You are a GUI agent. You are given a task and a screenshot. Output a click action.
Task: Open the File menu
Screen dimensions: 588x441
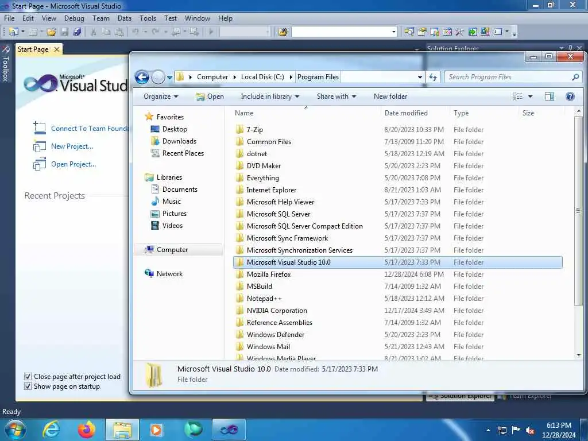[x=9, y=18]
